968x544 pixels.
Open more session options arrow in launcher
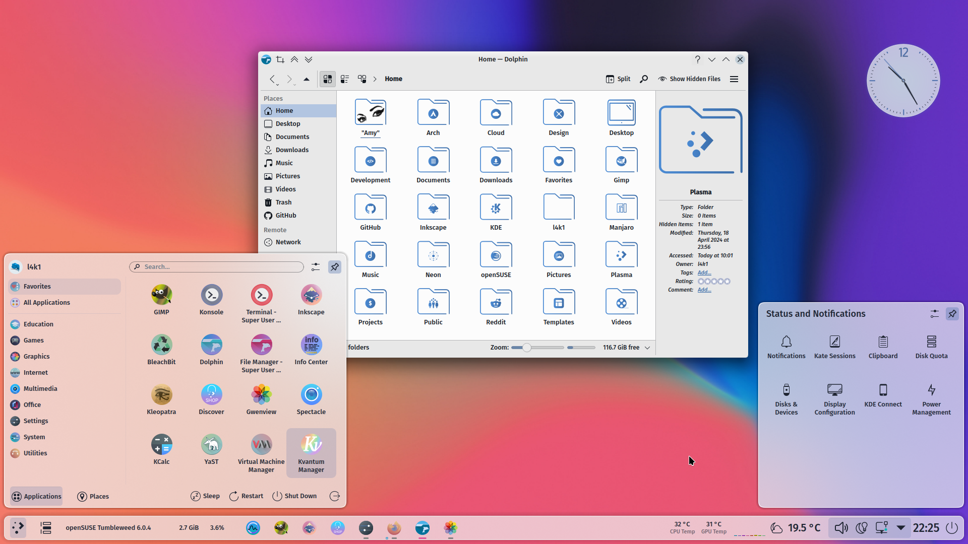point(335,497)
